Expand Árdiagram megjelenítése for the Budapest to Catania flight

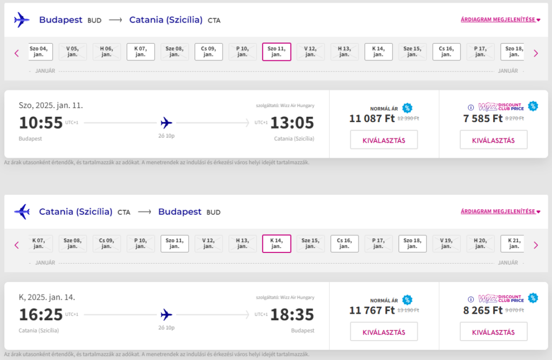(x=500, y=20)
